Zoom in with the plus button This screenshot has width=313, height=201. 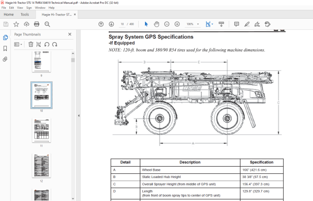click(177, 24)
